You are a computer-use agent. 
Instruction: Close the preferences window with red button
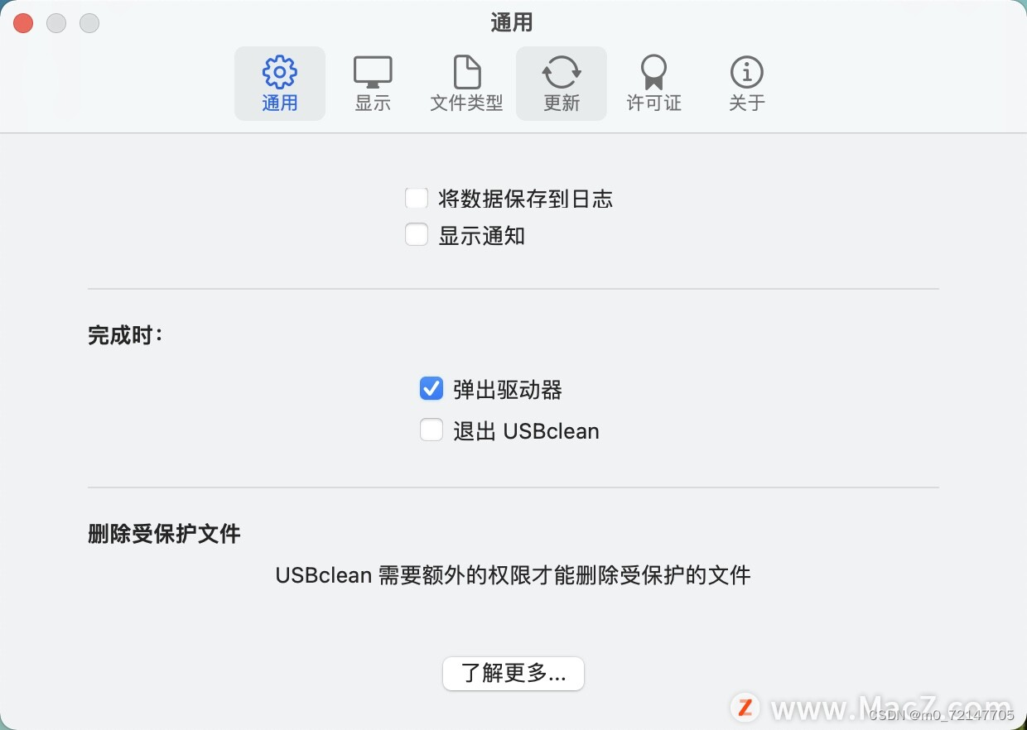[23, 23]
